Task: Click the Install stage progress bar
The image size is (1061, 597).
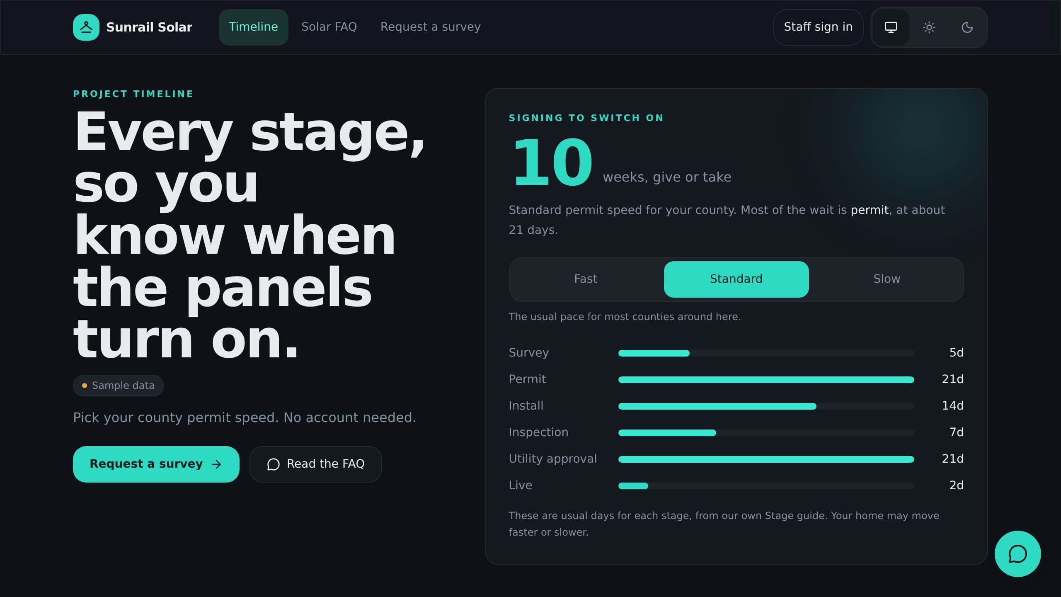Action: (x=766, y=406)
